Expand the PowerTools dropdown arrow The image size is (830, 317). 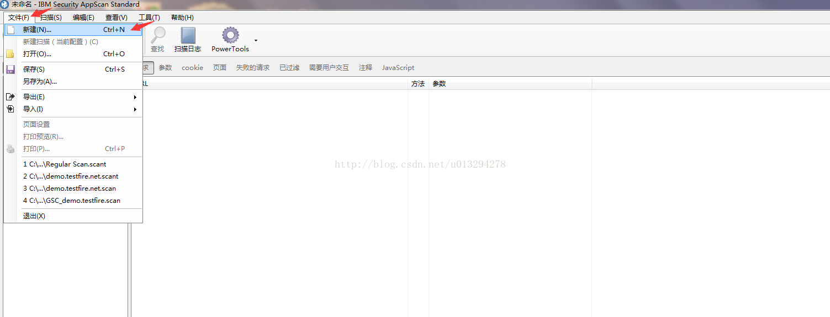[x=256, y=40]
